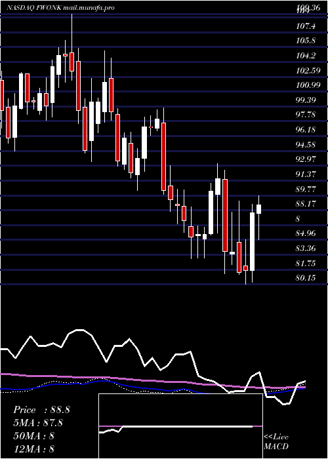
Task: Click the 81.75 price axis label
Action: [x=306, y=263]
